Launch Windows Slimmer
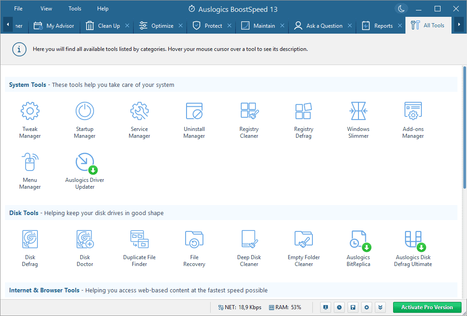Screen dimensions: 467x316 [358, 120]
